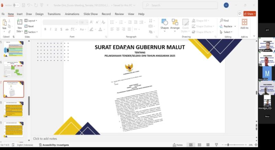The width and height of the screenshot is (275, 150).
Task: Click in the Search box
Action: point(180,5)
